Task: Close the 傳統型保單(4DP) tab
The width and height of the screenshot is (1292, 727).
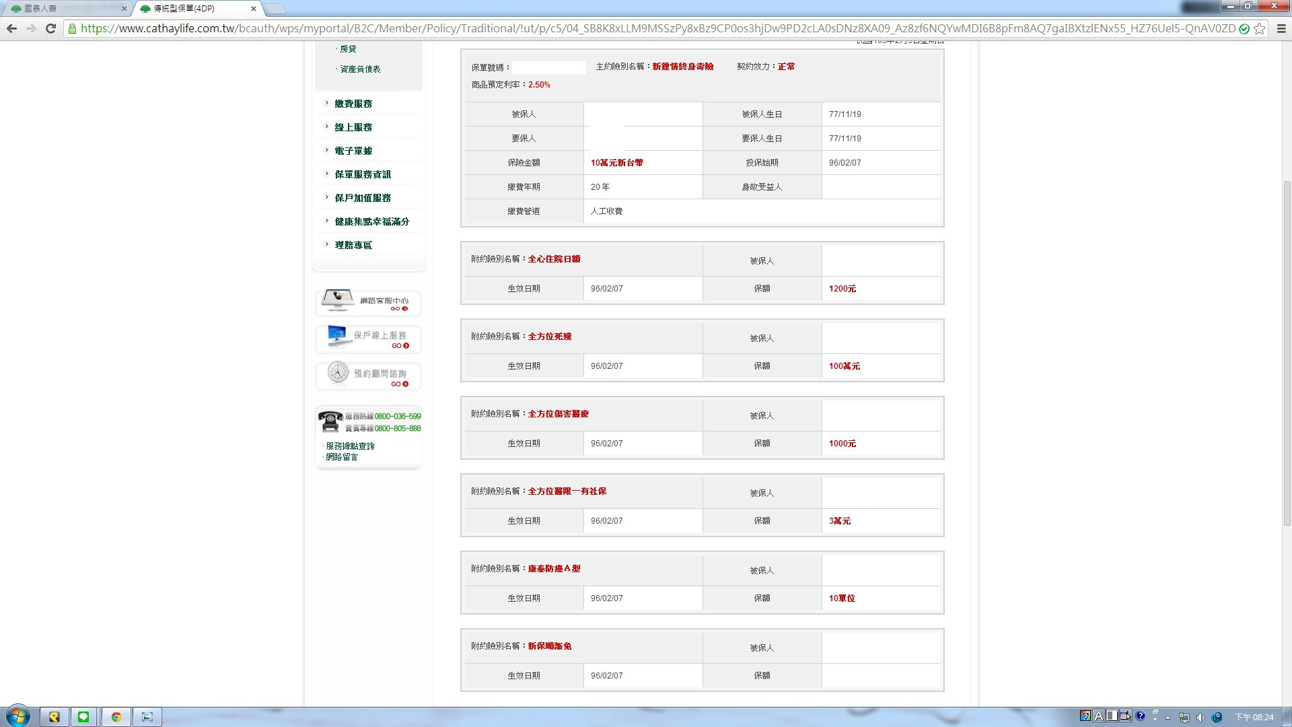Action: click(253, 9)
